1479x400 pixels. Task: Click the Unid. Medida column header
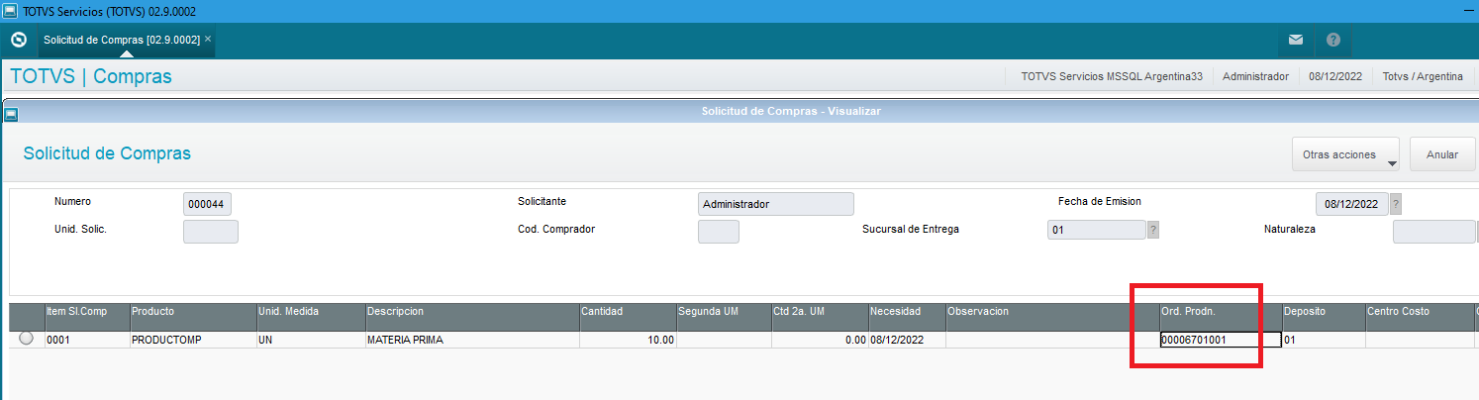[x=310, y=317]
